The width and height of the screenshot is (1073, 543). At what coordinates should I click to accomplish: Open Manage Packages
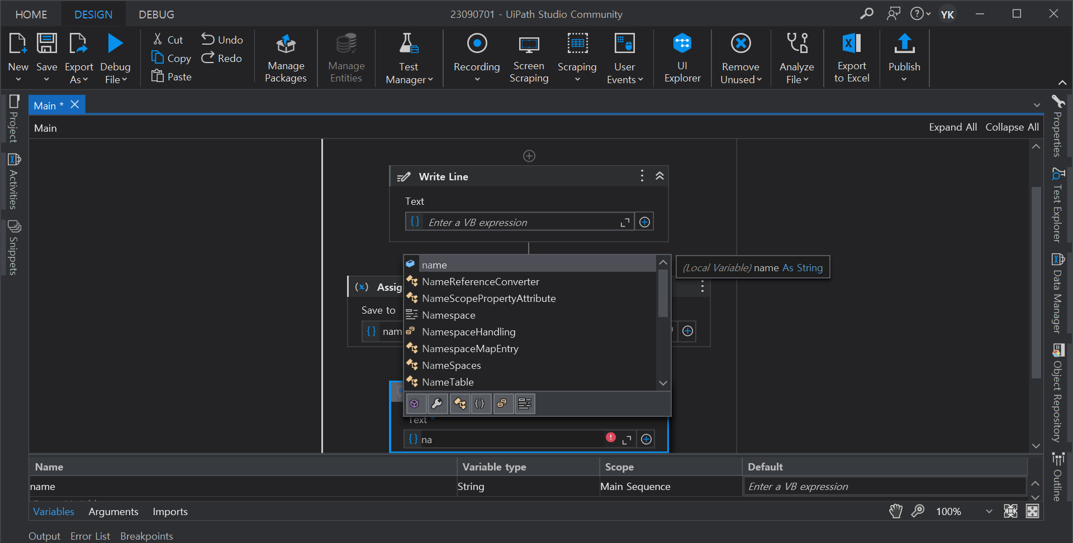286,58
